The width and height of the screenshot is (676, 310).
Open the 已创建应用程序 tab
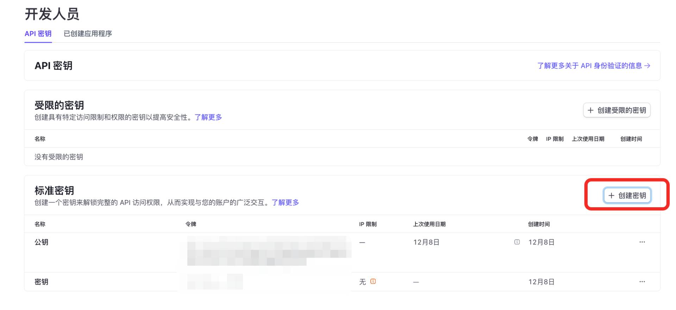[88, 34]
